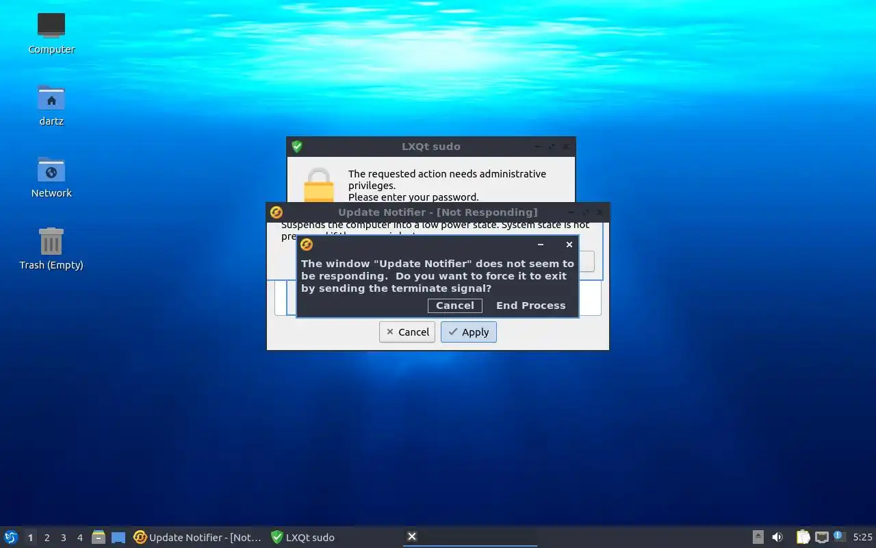Click the padlock icon in LXQt sudo window
This screenshot has width=876, height=548.
point(318,185)
